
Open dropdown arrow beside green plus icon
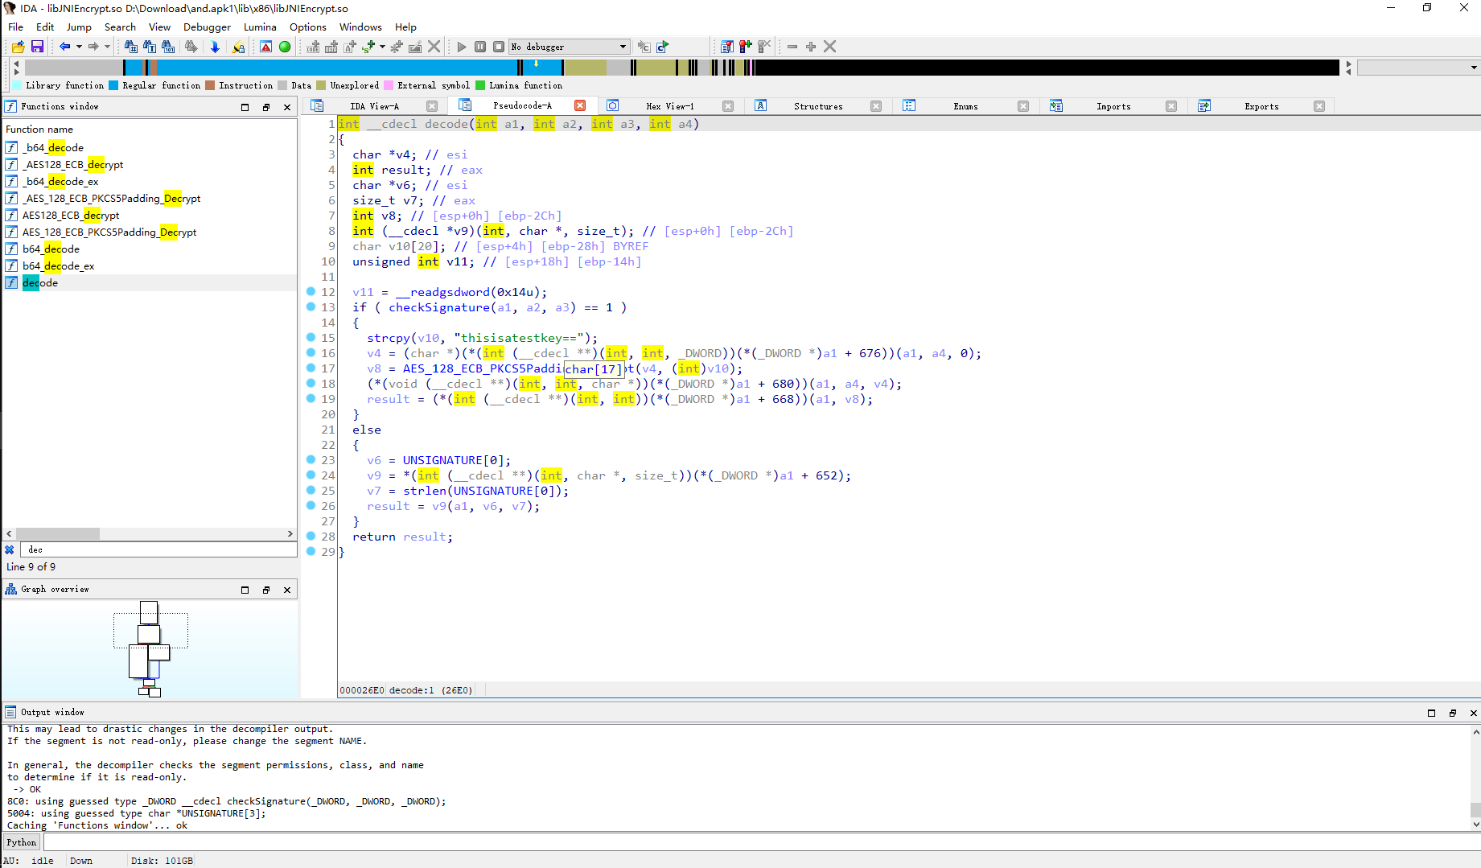click(x=382, y=47)
